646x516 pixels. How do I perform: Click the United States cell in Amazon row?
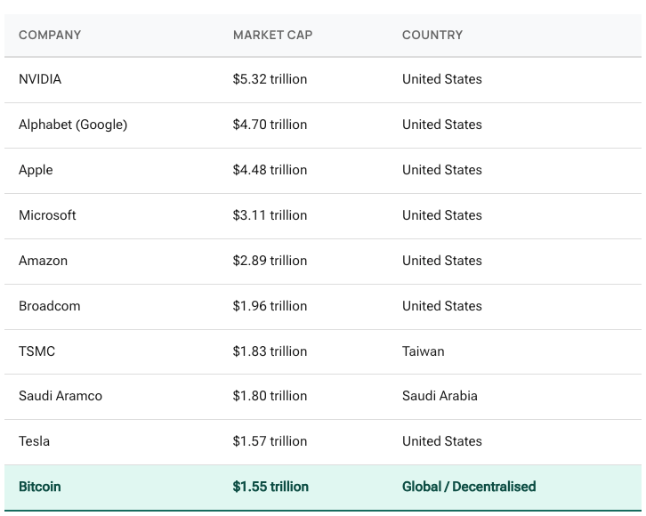pyautogui.click(x=442, y=261)
